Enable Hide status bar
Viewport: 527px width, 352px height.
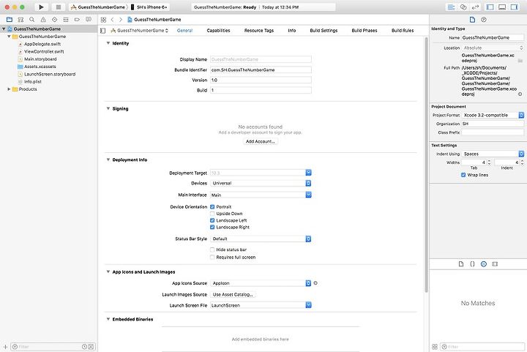(x=212, y=250)
